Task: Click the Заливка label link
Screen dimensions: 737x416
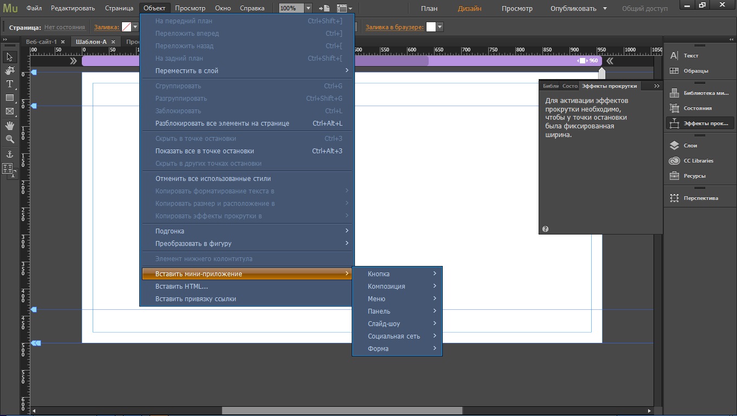Action: 106,27
